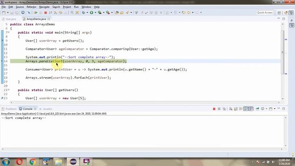The height and width of the screenshot is (166, 295).
Task: Click the Console tab
Action: click(x=28, y=109)
